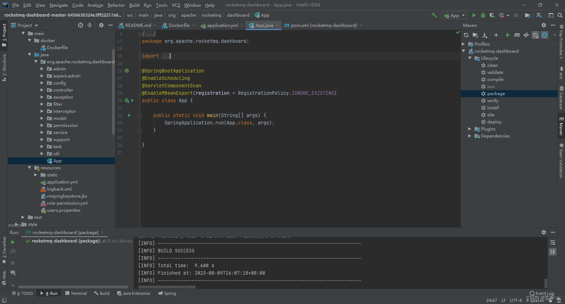
Task: Run App with coverage shield icon
Action: 492,15
